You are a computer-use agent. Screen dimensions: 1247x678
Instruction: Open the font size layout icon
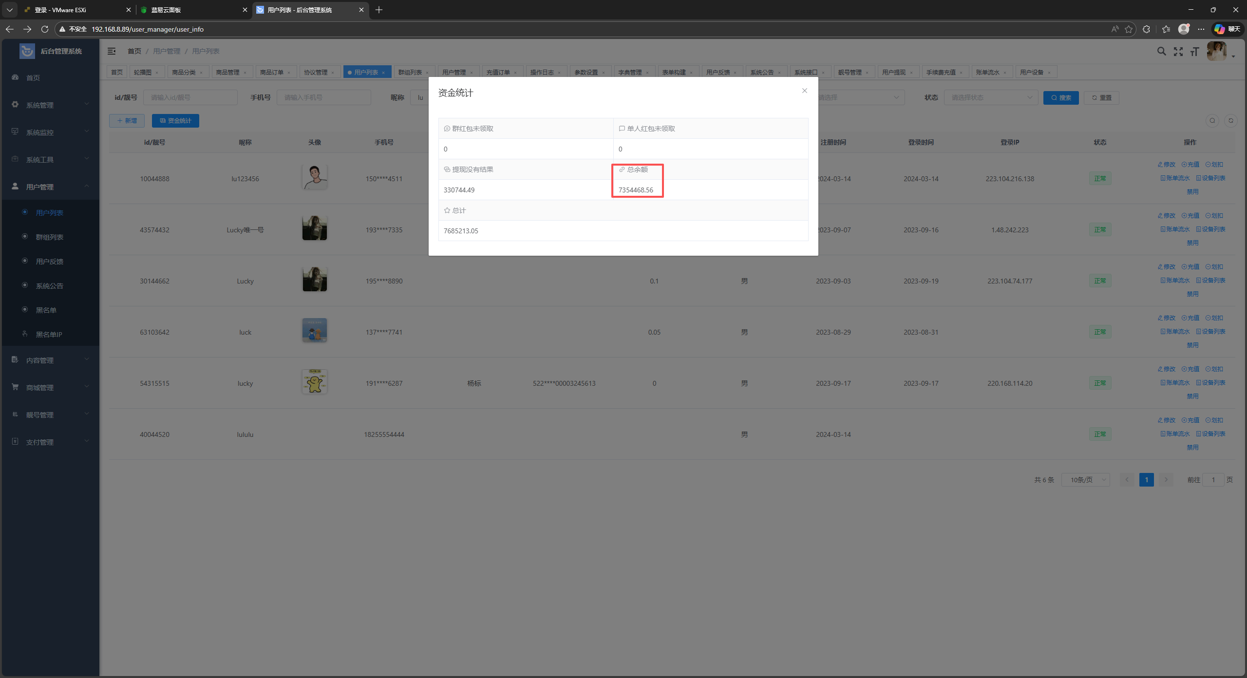(1195, 51)
